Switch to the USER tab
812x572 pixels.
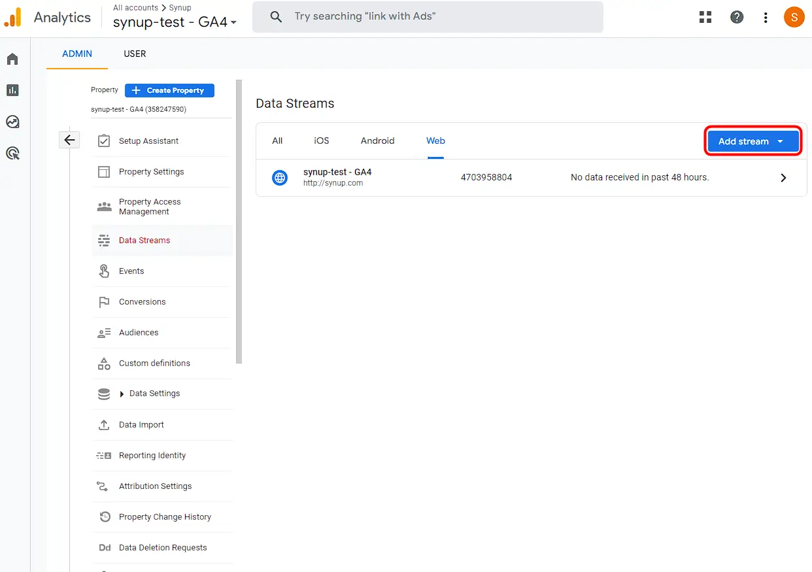pyautogui.click(x=135, y=54)
